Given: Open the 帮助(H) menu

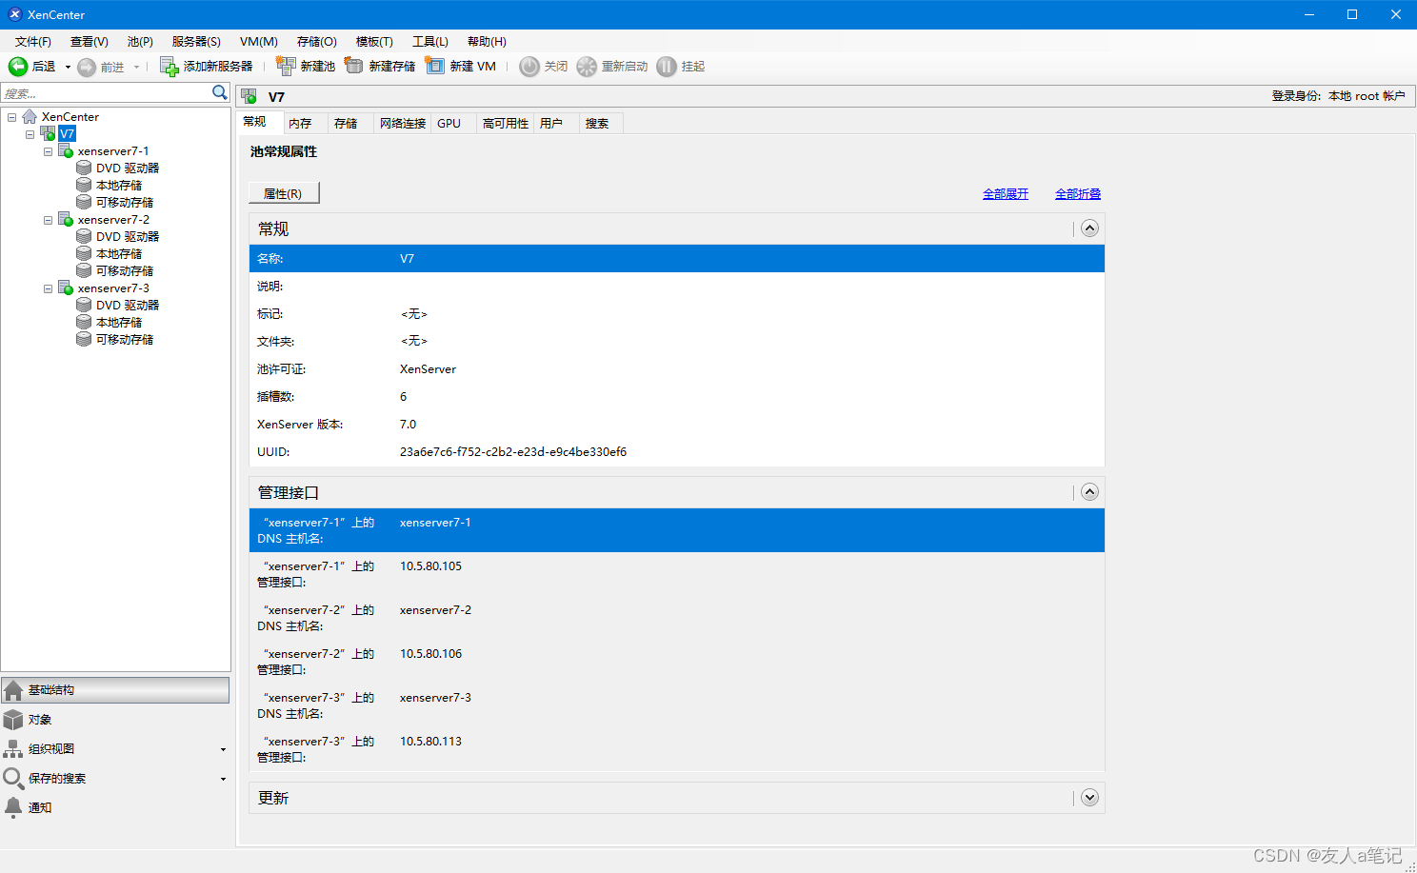Looking at the screenshot, I should 487,41.
